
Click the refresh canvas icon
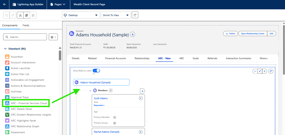[x=135, y=15]
